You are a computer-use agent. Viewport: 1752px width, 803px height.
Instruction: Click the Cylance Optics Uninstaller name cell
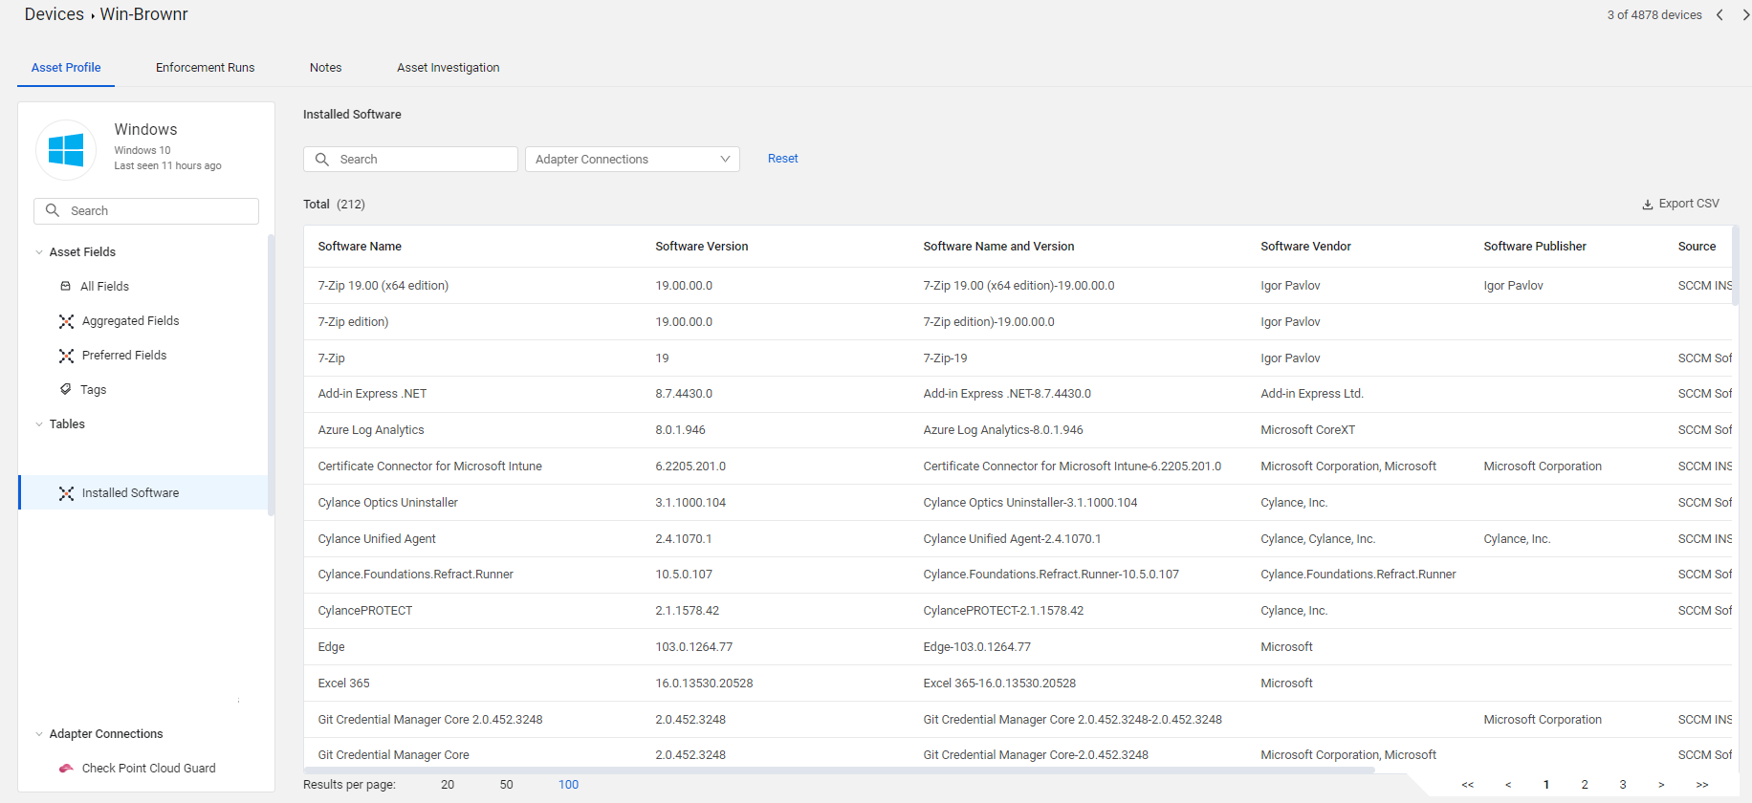(x=387, y=503)
